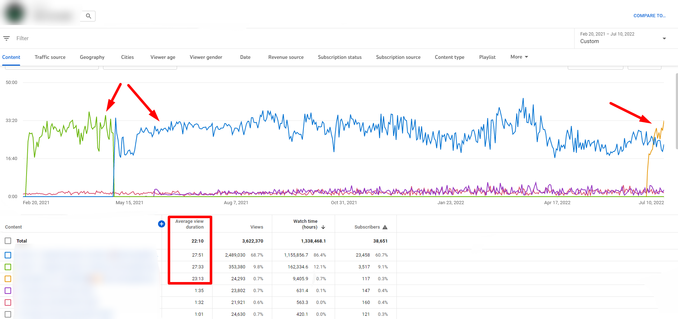Click the Filter input field

tap(287, 38)
